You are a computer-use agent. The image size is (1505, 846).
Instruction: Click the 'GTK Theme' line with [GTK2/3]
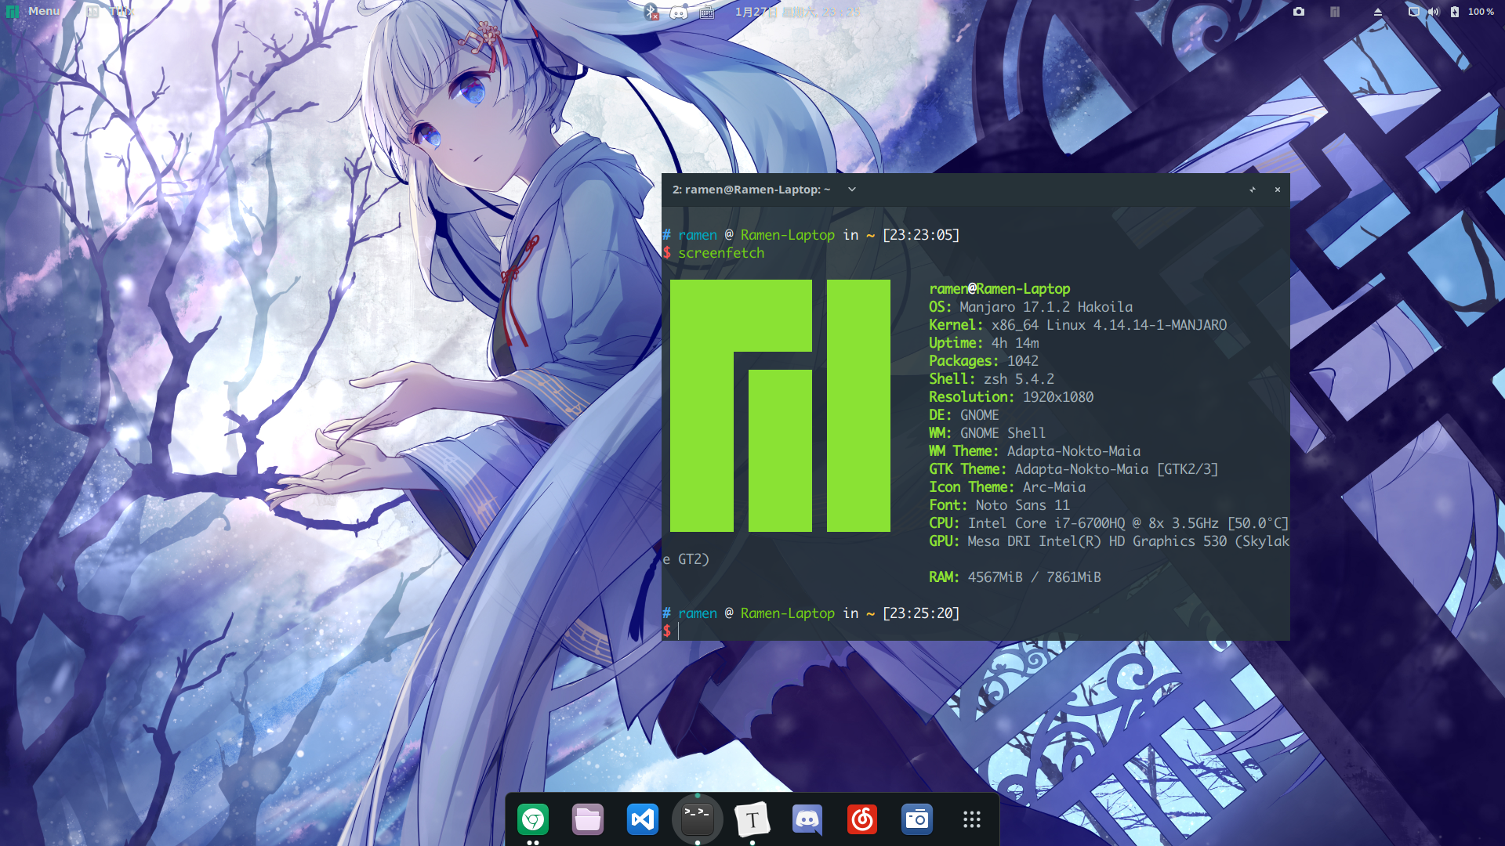point(1074,469)
